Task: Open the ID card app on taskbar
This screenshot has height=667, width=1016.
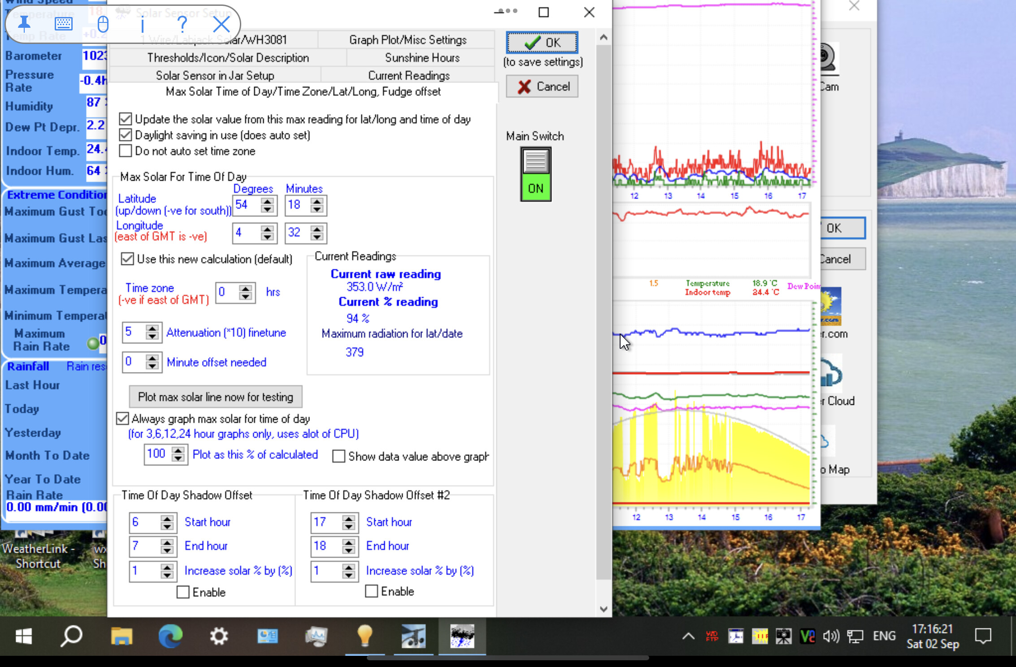Action: (x=268, y=636)
